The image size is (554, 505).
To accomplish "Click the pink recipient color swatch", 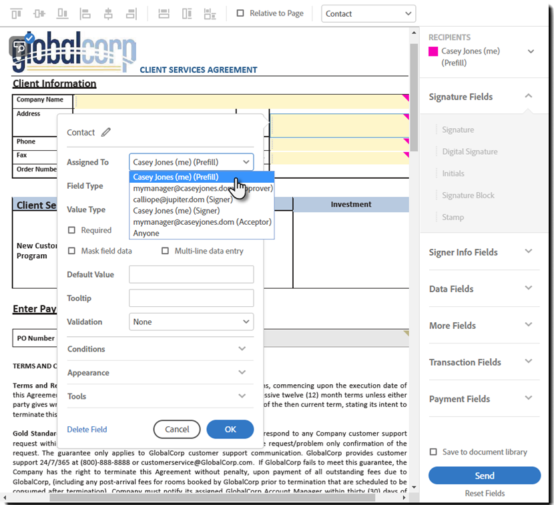I will pos(433,51).
